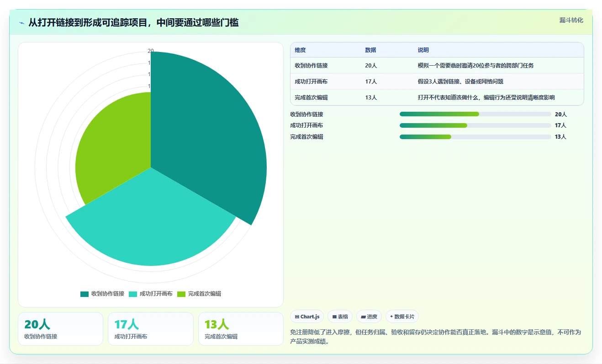The image size is (602, 364).
Task: Click the lightning icon beside the title
Action: (22, 23)
